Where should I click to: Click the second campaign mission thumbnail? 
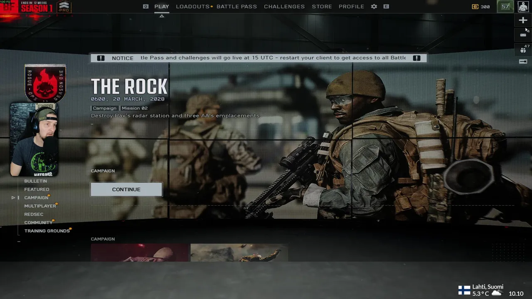(x=239, y=252)
